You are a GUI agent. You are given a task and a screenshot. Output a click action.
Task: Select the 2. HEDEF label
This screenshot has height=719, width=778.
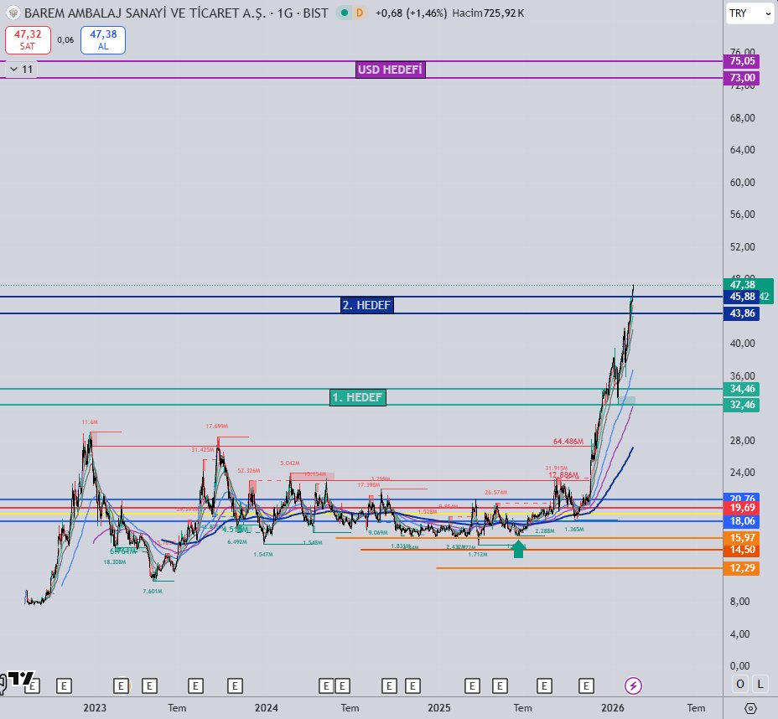click(x=367, y=305)
